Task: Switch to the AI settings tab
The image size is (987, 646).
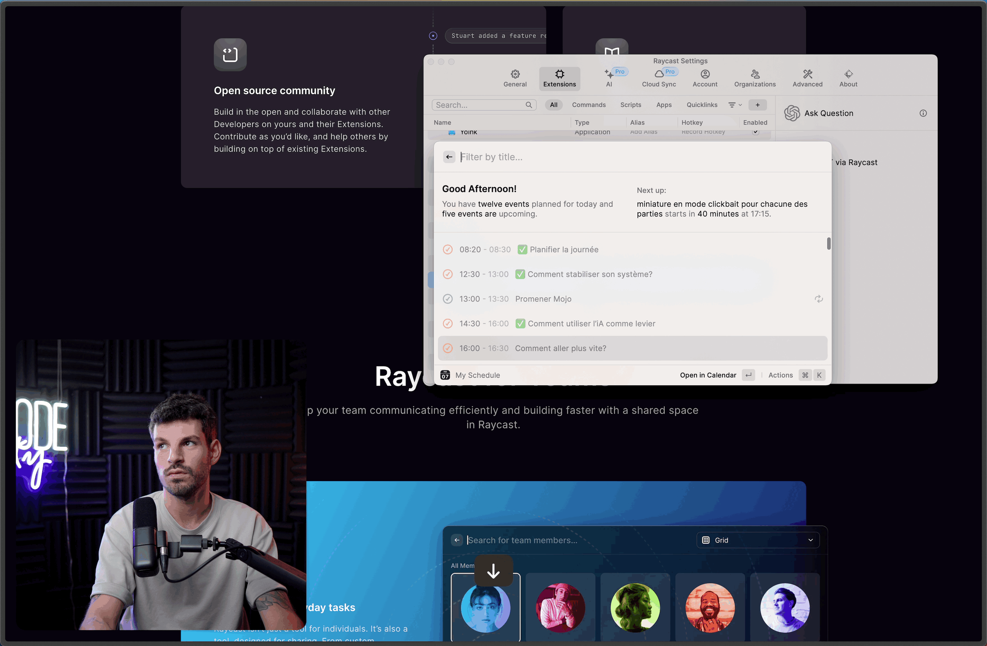Action: (609, 78)
